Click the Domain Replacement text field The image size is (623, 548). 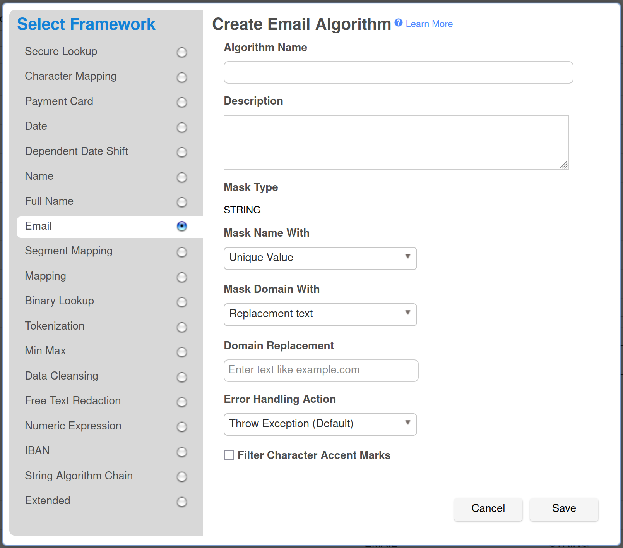point(321,371)
